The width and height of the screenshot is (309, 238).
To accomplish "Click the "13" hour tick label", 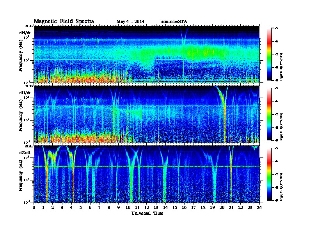I will coord(156,208).
